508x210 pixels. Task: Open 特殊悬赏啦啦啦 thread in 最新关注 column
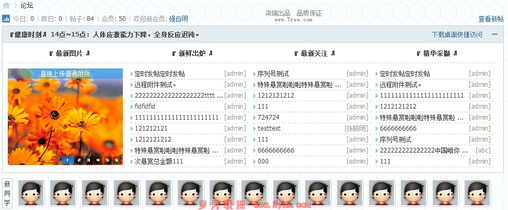299,85
